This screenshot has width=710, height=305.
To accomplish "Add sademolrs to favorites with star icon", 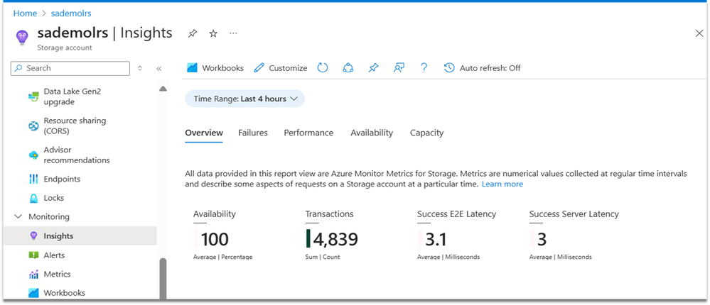I will pyautogui.click(x=213, y=33).
